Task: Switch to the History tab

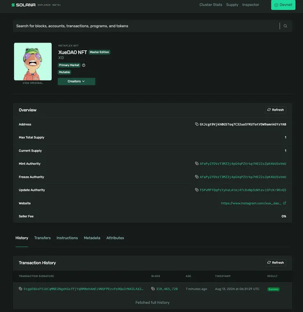Action: [x=22, y=238]
